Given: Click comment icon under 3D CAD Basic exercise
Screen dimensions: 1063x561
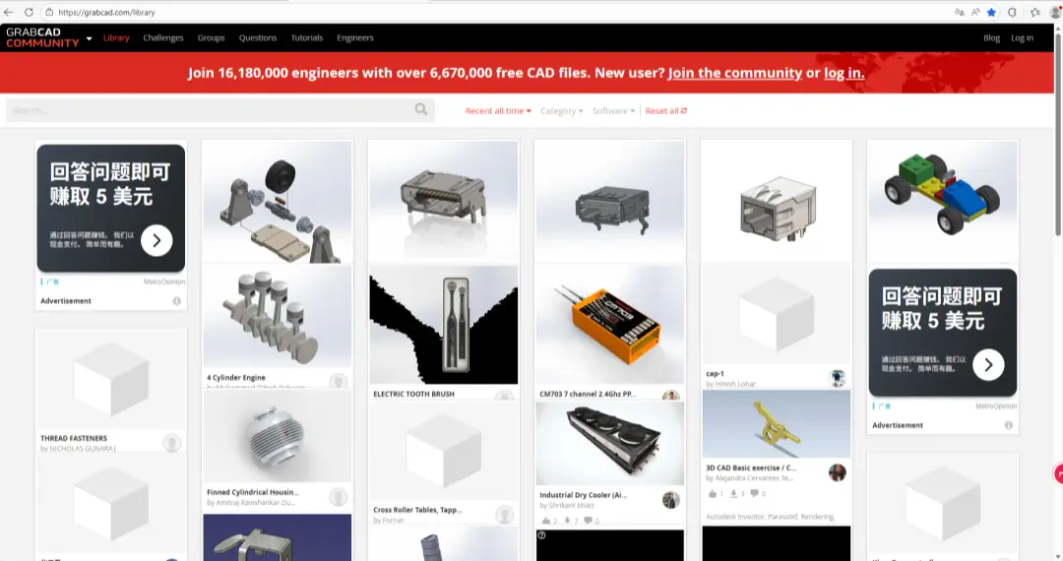Looking at the screenshot, I should (754, 493).
